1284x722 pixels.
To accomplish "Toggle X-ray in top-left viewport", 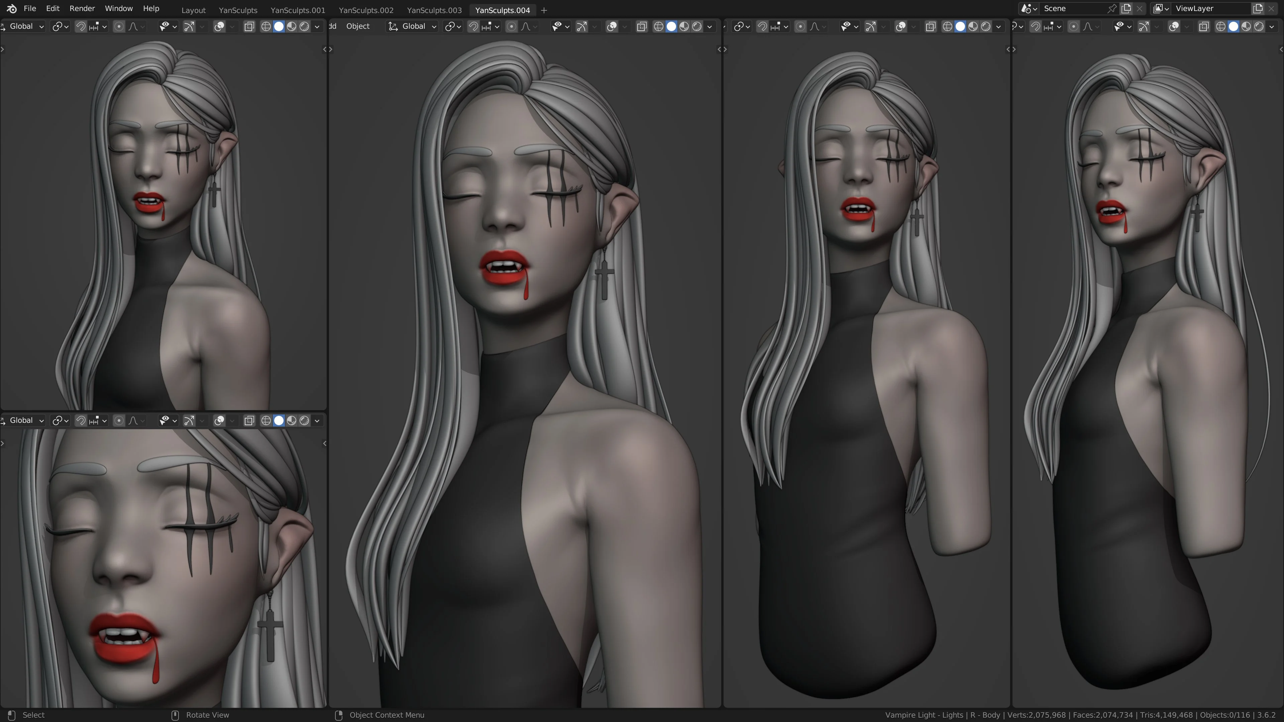I will pos(249,26).
